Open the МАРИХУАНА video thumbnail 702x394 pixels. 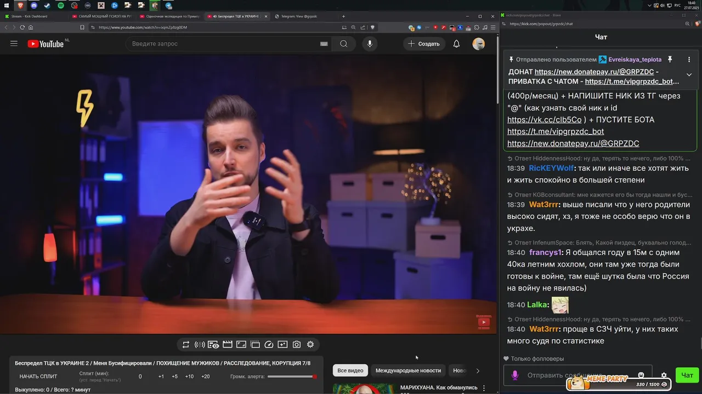[364, 388]
